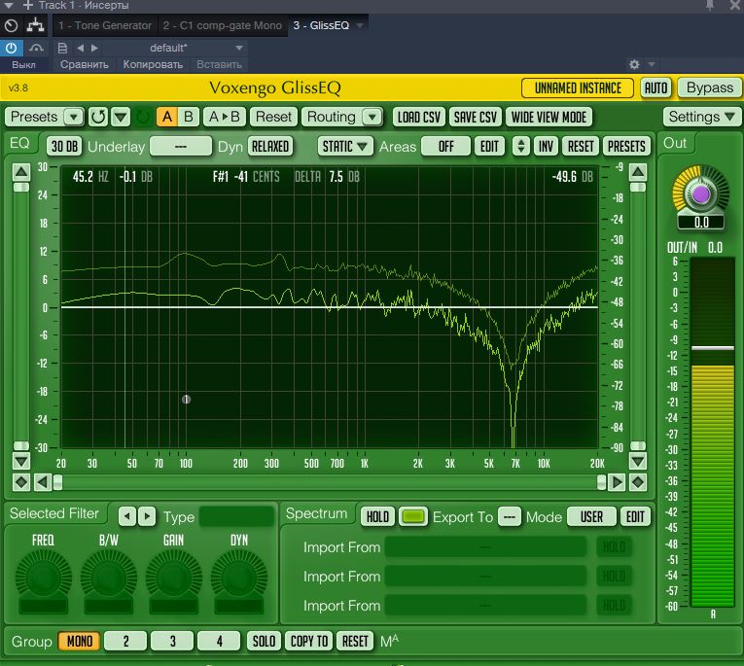Open undo history down-triangle

point(121,117)
